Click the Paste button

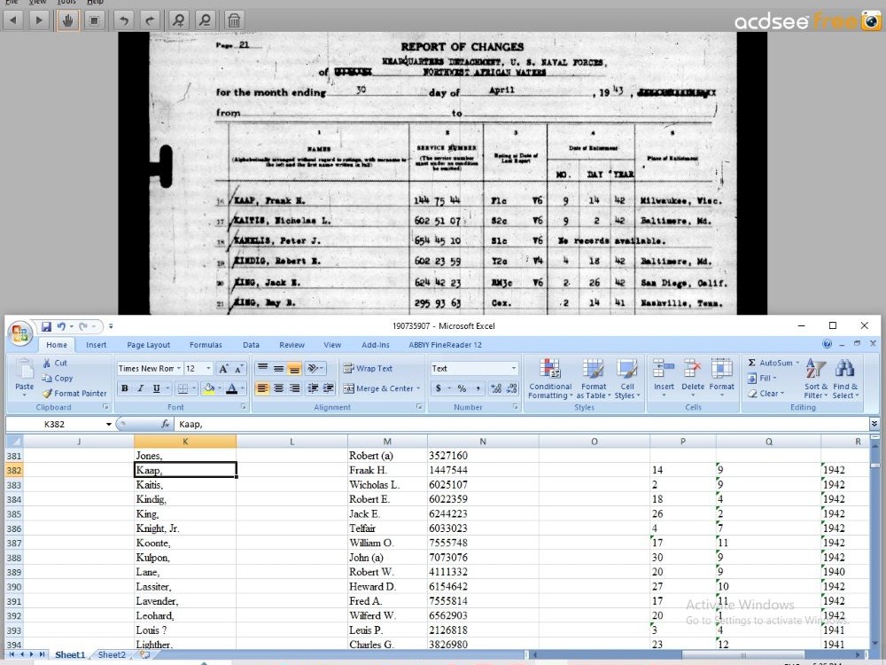tap(24, 378)
